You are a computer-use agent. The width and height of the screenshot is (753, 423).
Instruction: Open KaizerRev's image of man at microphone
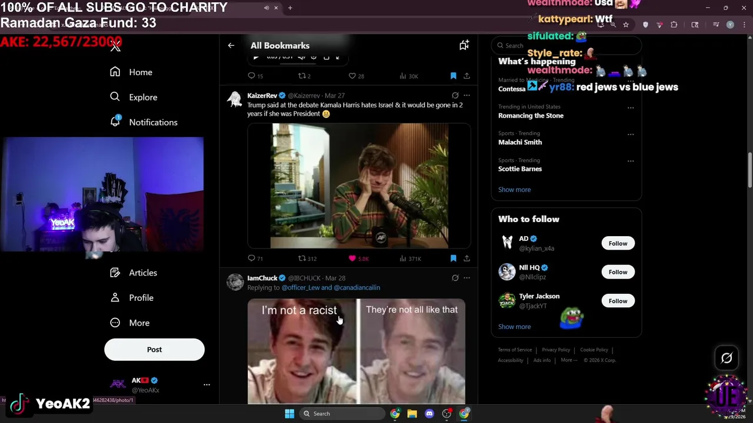[x=359, y=186]
